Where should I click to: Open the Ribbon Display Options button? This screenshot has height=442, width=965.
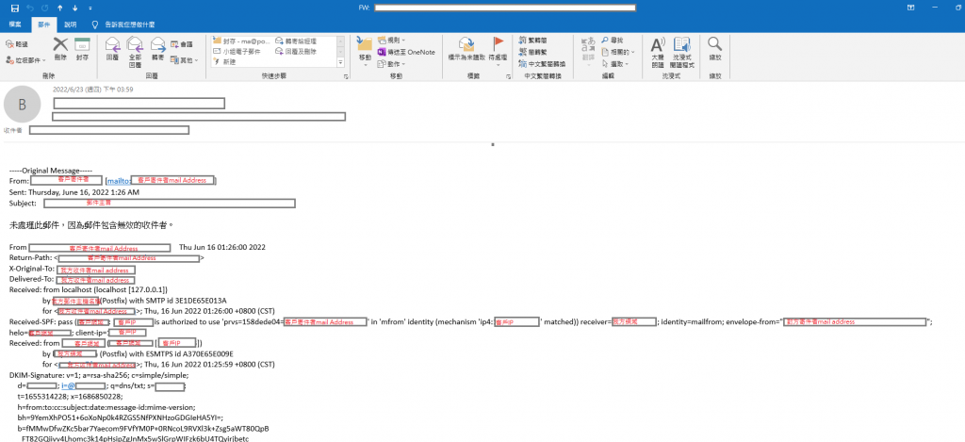(910, 8)
